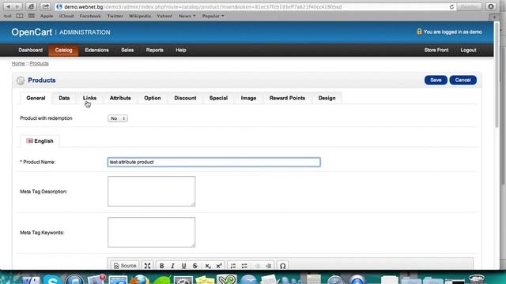
Task: Expand the Popular bookmarks folder
Action: pyautogui.click(x=213, y=16)
